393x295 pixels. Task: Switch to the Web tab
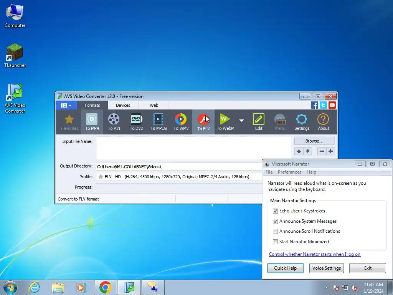tap(154, 105)
